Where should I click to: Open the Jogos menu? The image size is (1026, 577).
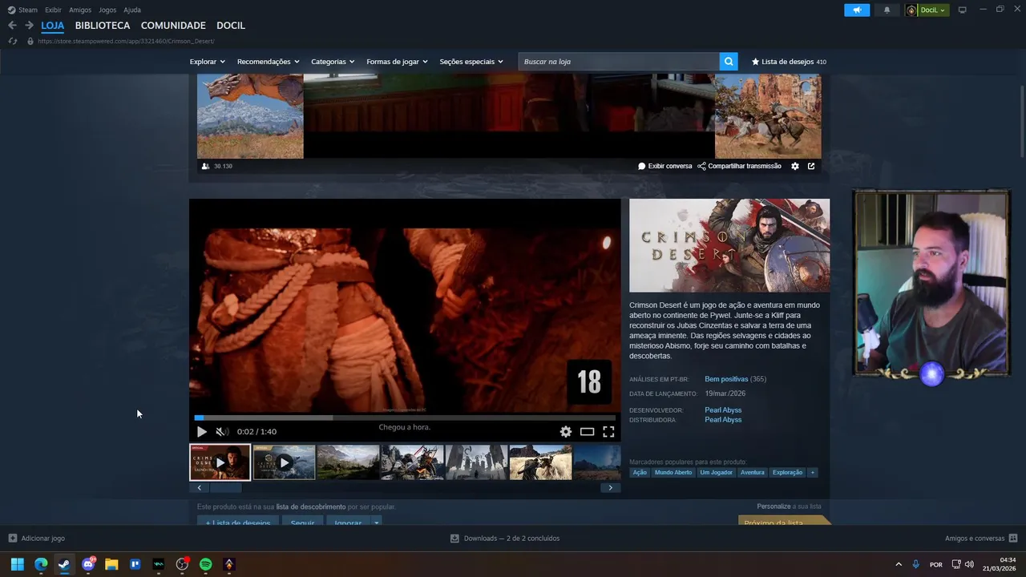tap(107, 10)
